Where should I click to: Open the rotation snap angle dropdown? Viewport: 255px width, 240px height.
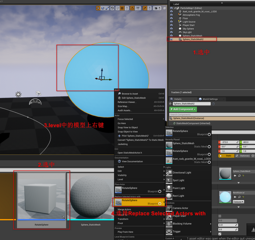click(137, 9)
